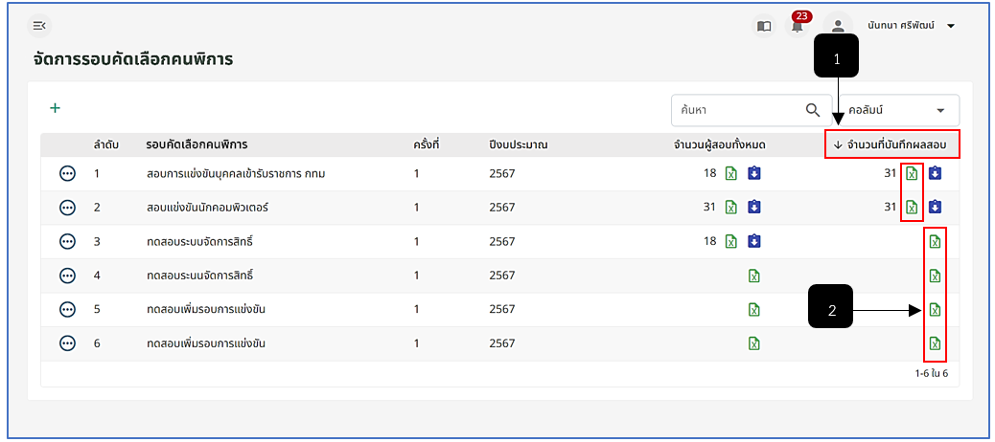Click the user profile avatar icon
Image resolution: width=995 pixels, height=442 pixels.
838,26
